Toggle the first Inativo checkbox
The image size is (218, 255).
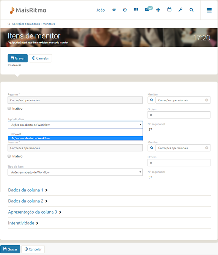coord(9,108)
